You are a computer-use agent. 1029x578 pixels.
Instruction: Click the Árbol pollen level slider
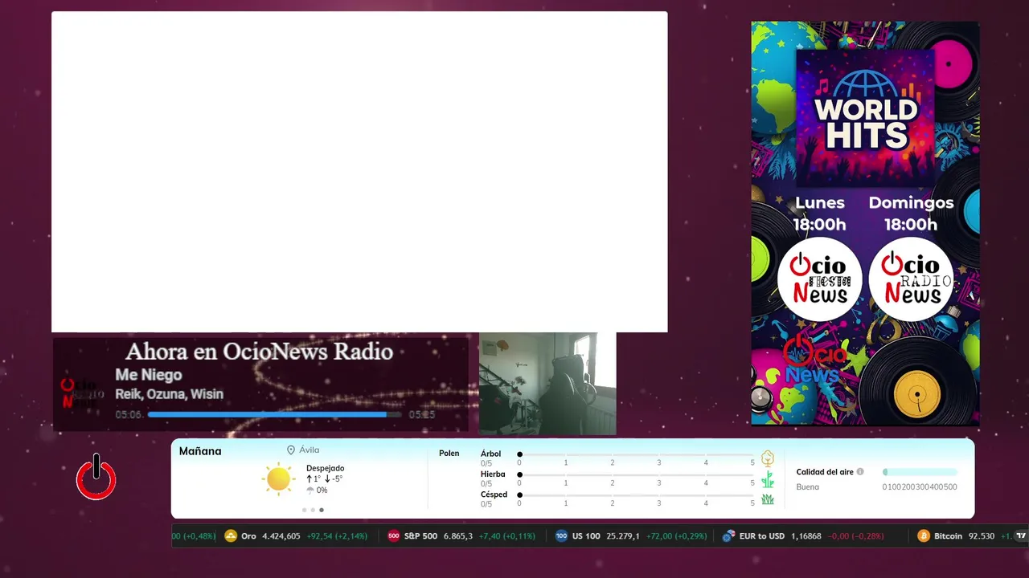[636, 454]
